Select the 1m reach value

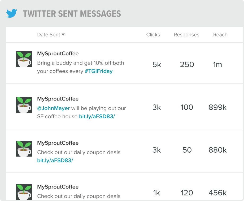click(217, 65)
